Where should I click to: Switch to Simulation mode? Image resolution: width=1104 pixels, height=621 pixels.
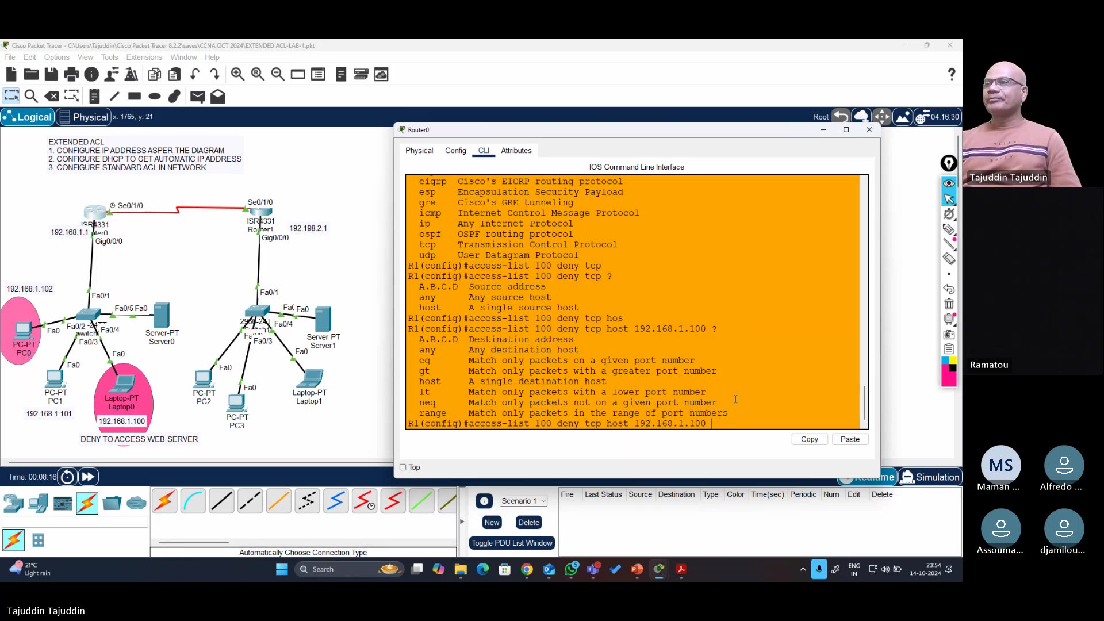(930, 477)
